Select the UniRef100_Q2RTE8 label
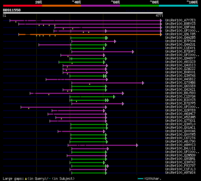201x181 pixels. click(180, 110)
